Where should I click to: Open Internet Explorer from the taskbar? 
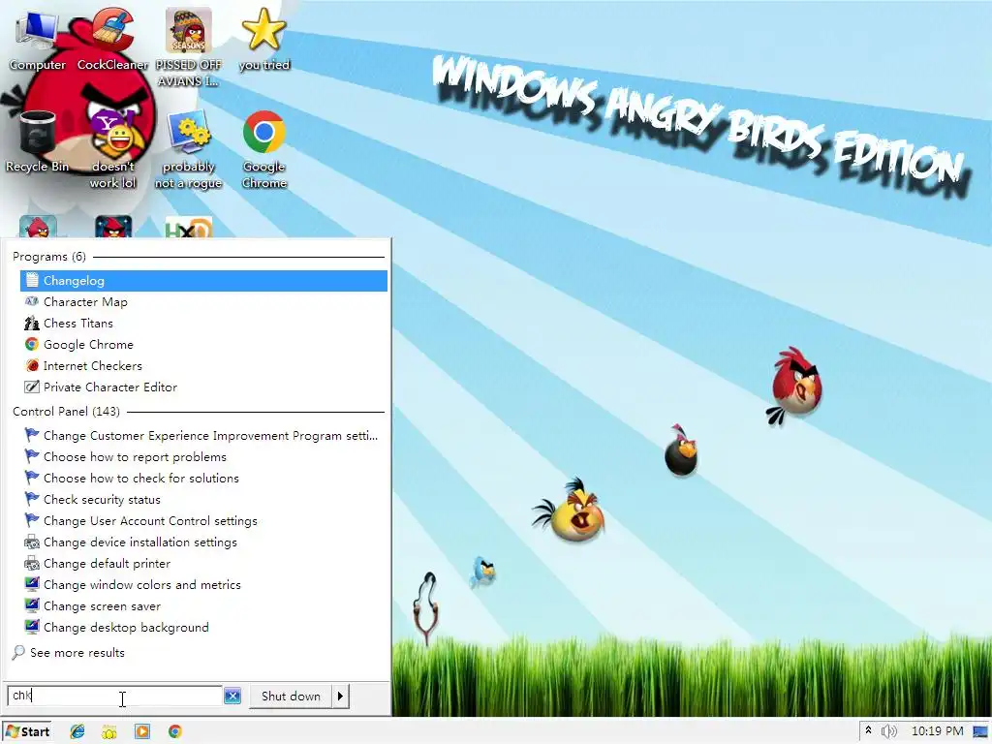click(x=77, y=731)
